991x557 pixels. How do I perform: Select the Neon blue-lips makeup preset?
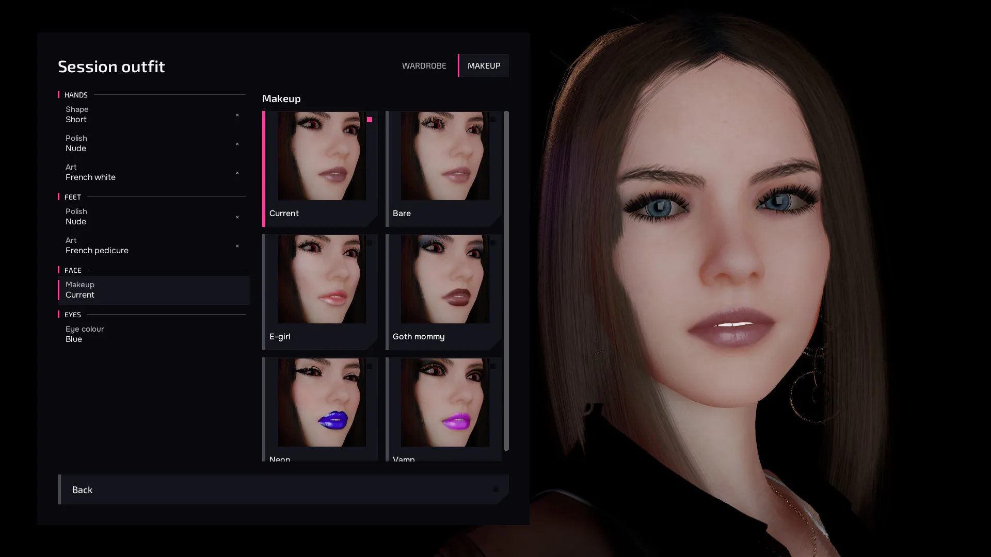tap(321, 409)
